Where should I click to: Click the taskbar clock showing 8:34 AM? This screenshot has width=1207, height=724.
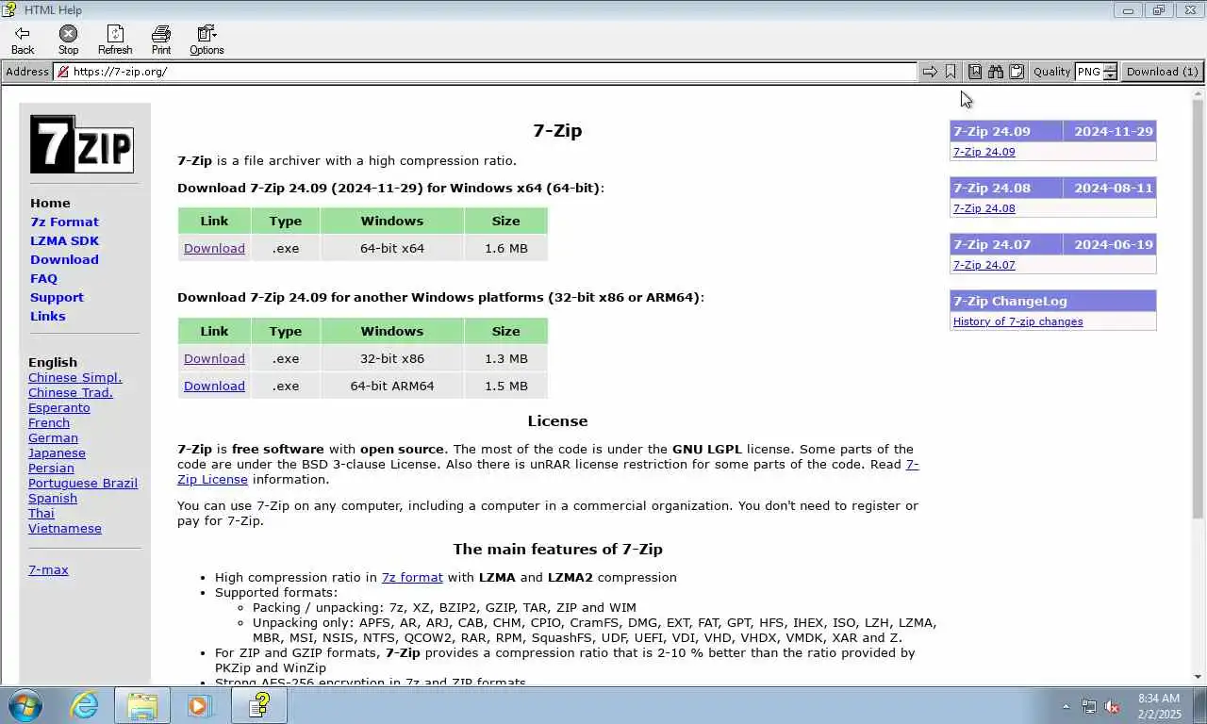1159,706
